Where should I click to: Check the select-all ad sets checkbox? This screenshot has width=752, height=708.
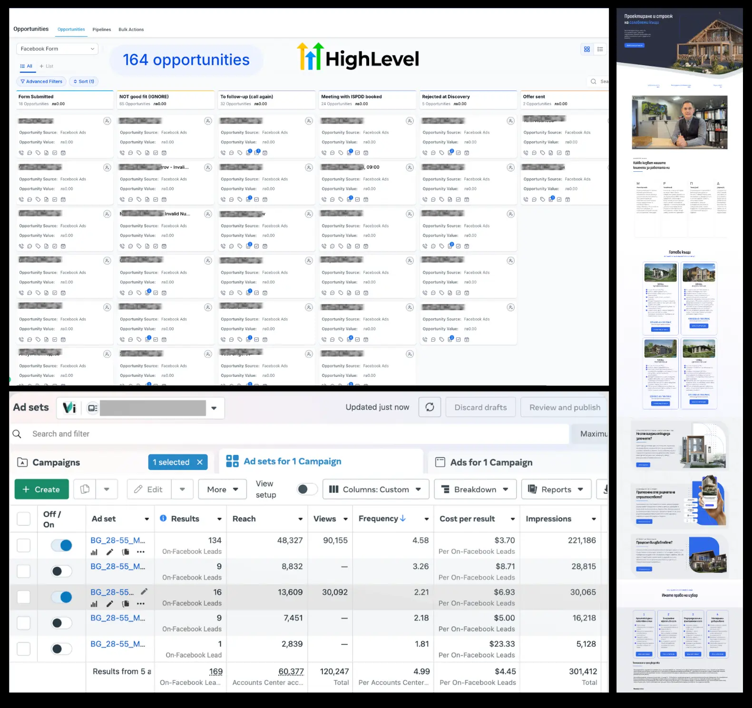pyautogui.click(x=24, y=519)
